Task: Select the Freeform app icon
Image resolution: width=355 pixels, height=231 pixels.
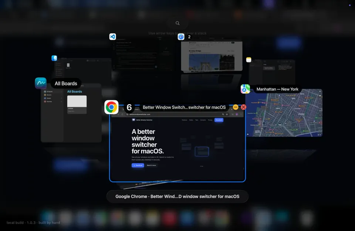Action: [41, 83]
